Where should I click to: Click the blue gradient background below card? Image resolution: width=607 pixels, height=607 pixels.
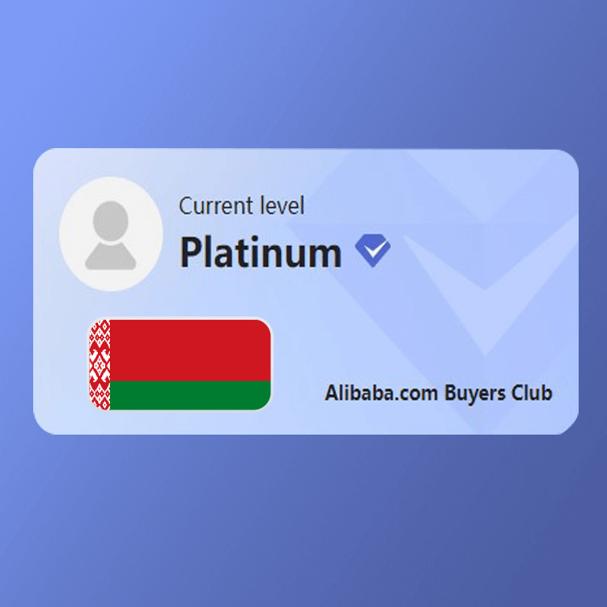pos(303,520)
